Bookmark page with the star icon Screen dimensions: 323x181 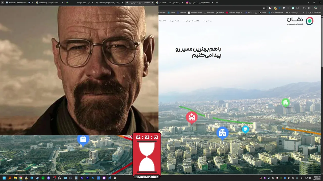pos(264,8)
